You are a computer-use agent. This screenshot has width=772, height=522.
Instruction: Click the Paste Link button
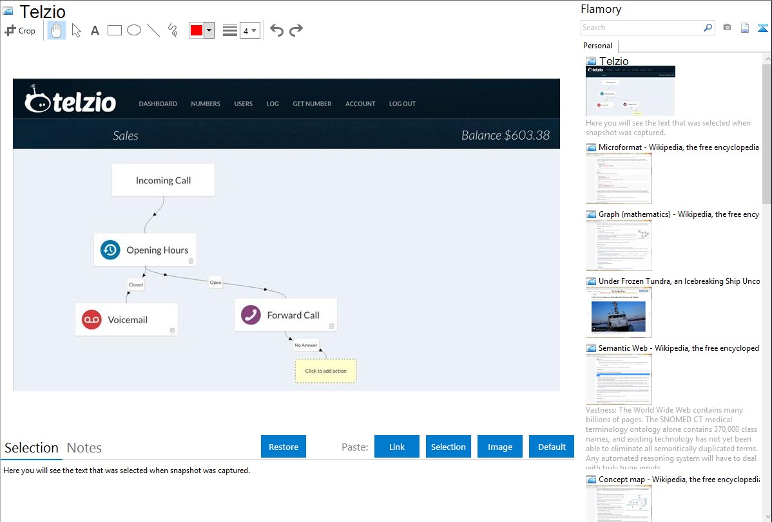[x=397, y=446]
